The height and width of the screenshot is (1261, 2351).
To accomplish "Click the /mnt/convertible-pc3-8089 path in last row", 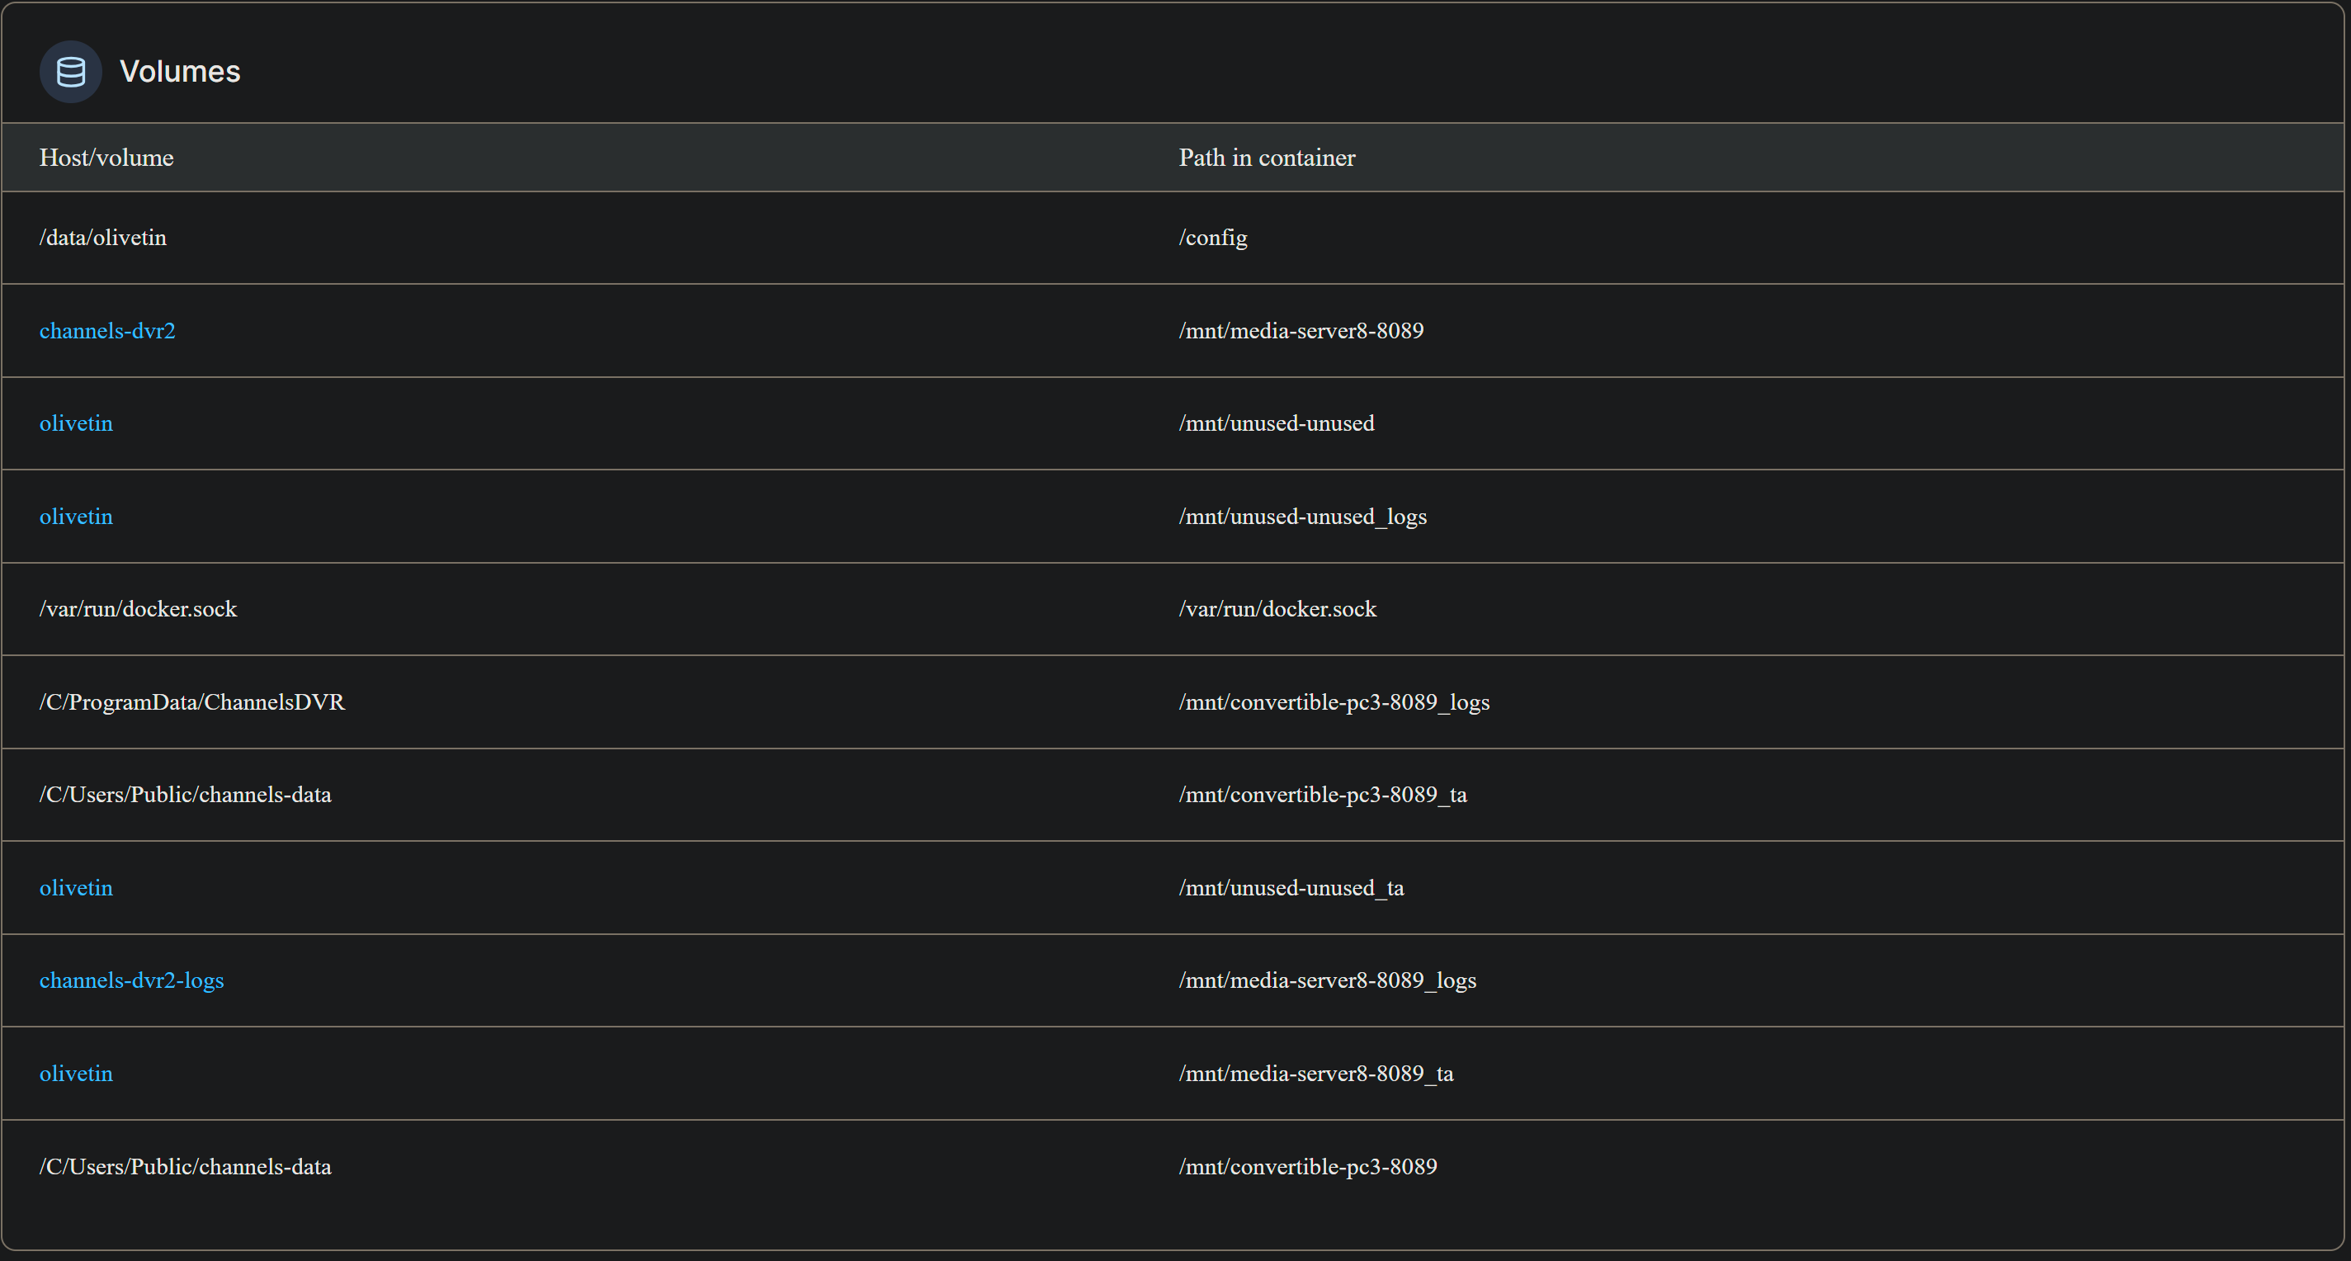I will tap(1307, 1166).
